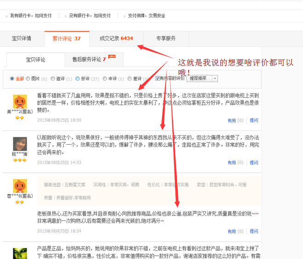Select the 全部 radio button
The width and height of the screenshot is (303, 259).
pyautogui.click(x=12, y=79)
